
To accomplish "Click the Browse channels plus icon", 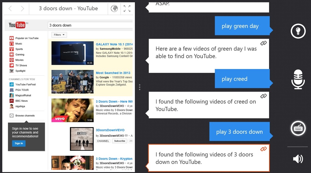I will coord(12,116).
